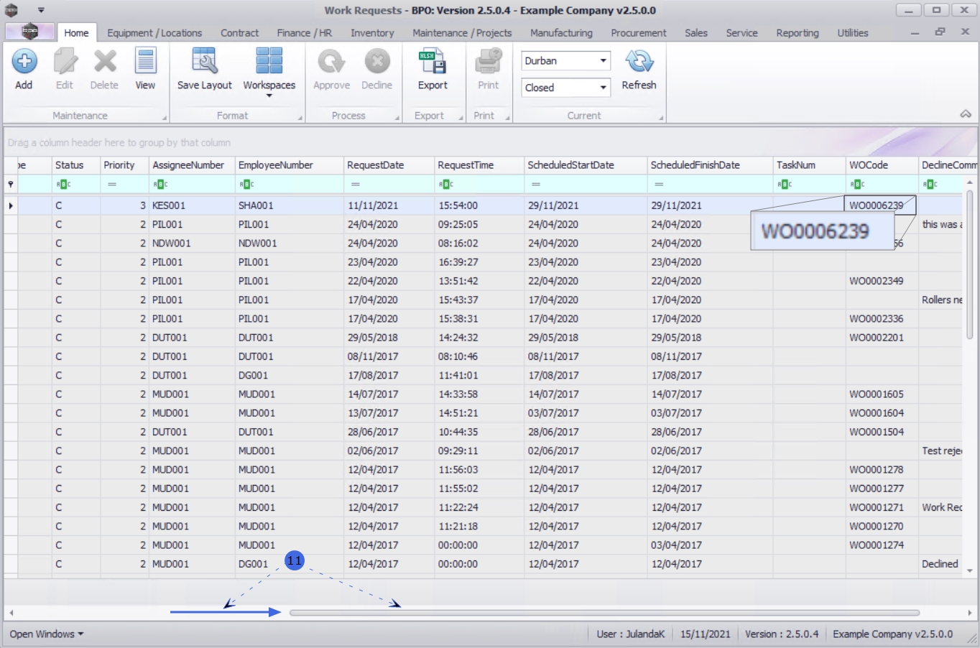Expand the Closed status dropdown
This screenshot has width=980, height=648.
[603, 88]
